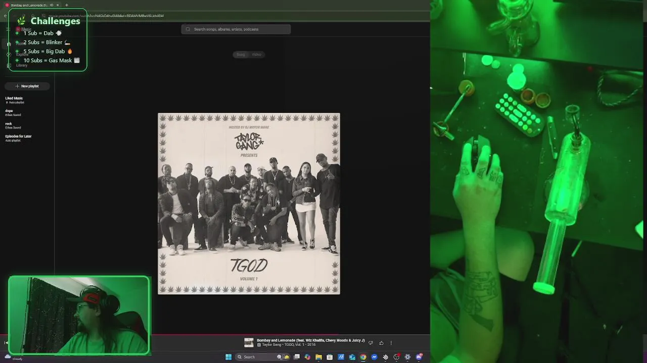
Task: Open a new browser tab
Action: point(66,5)
